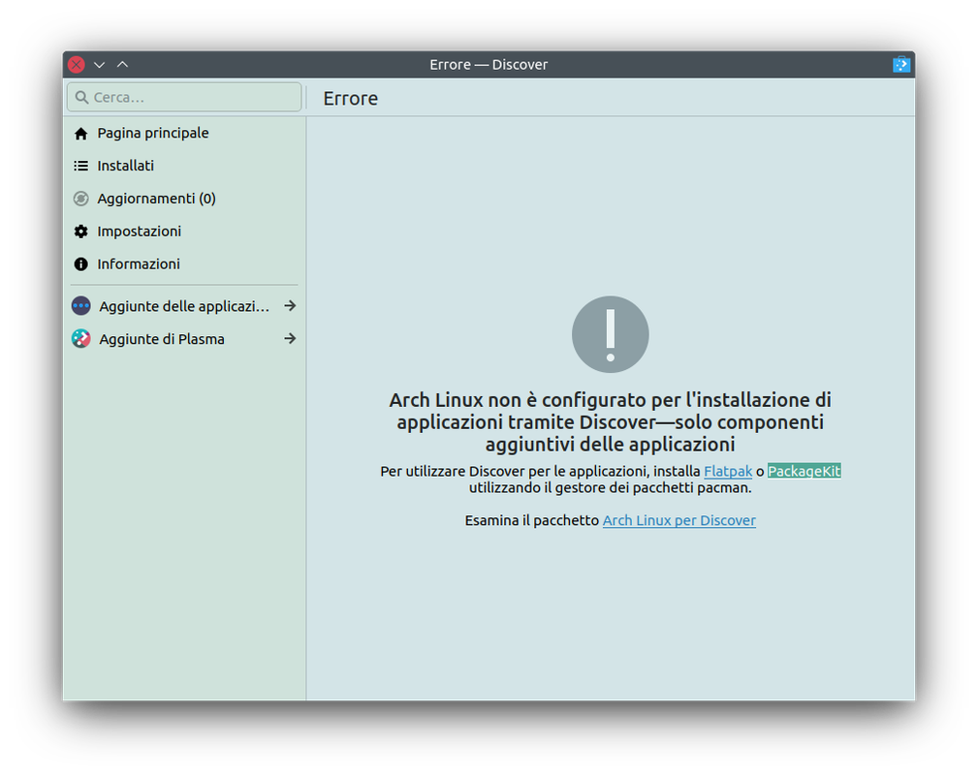Click the Arch Linux non è configurato message
The width and height of the screenshot is (978, 775).
pyautogui.click(x=610, y=422)
